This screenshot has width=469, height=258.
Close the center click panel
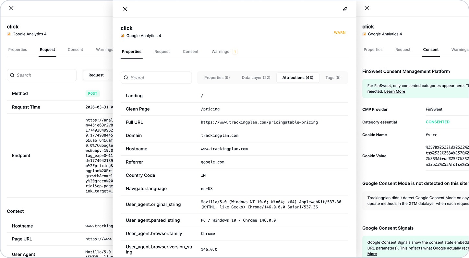coord(125,9)
